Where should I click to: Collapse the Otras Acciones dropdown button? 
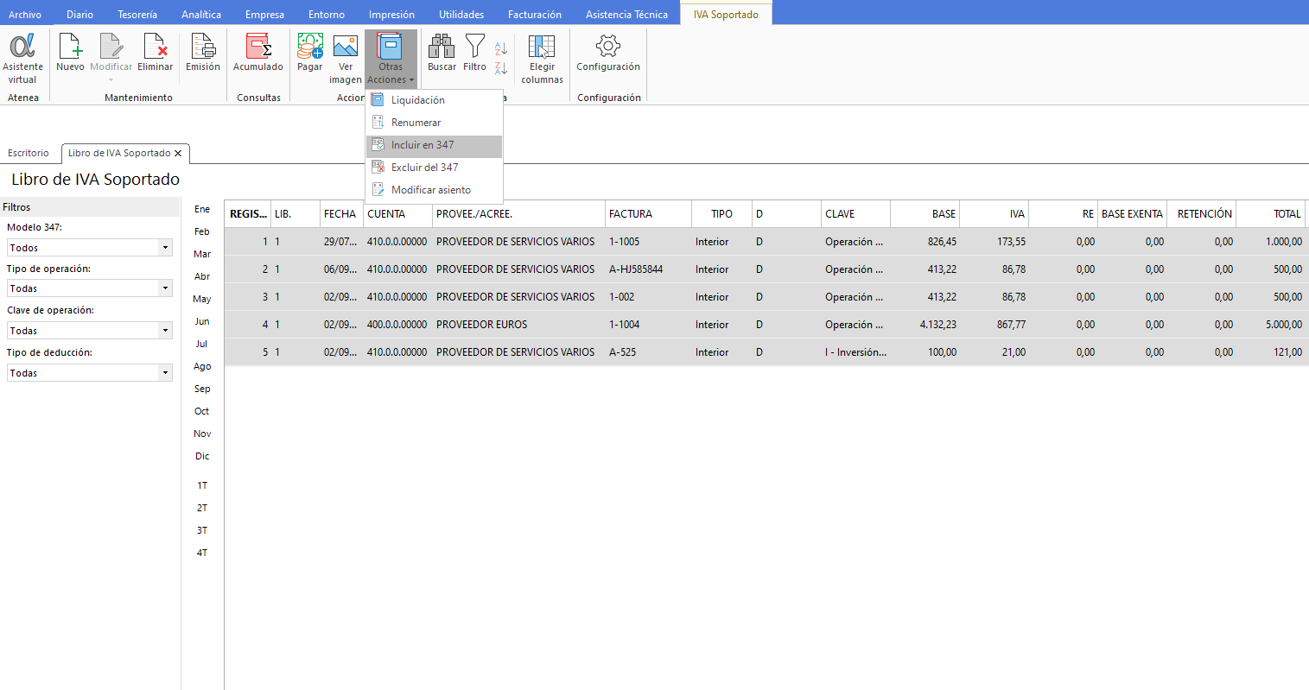pyautogui.click(x=391, y=59)
